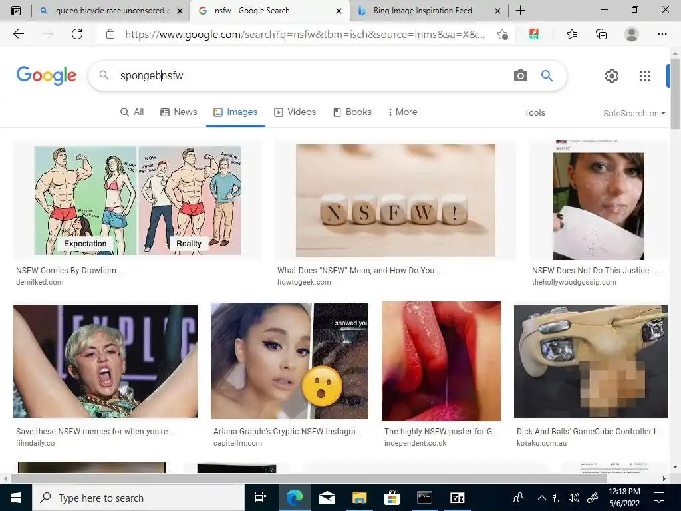Viewport: 681px width, 511px height.
Task: Focus the browser address bar URL
Action: tap(305, 35)
